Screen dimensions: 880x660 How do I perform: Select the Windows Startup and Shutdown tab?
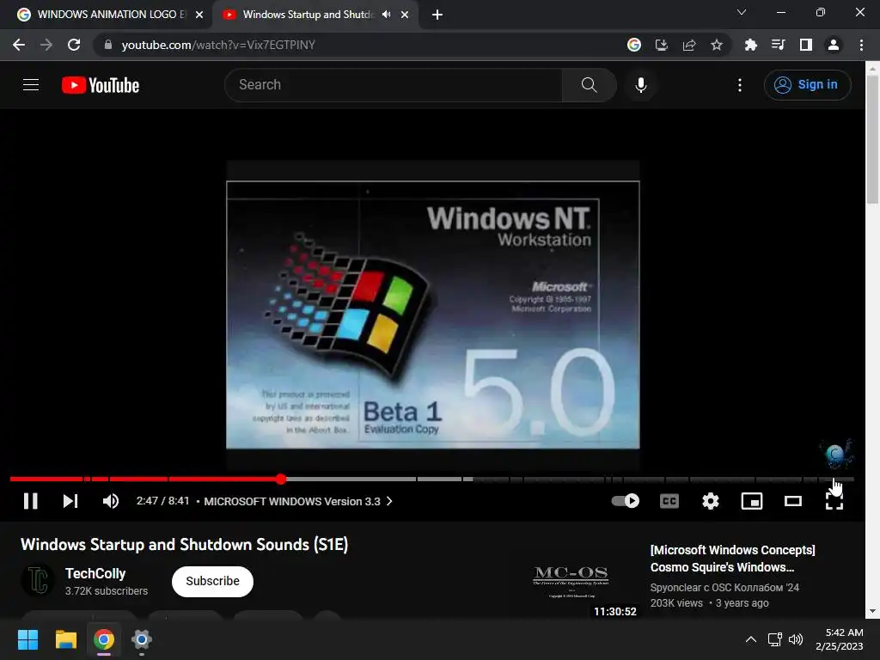[x=308, y=15]
